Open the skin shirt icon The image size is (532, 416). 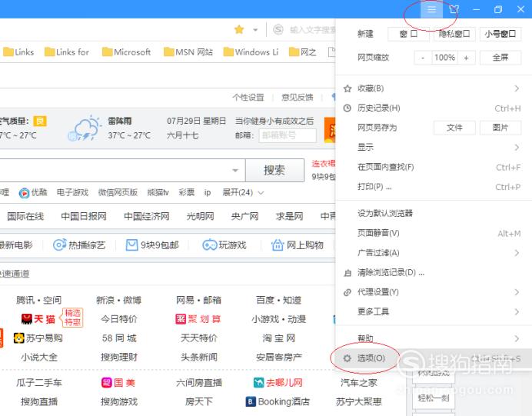point(454,9)
